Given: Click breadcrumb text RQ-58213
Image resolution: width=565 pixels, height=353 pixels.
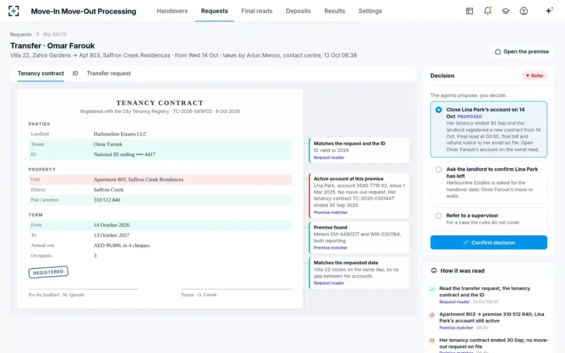Looking at the screenshot, I should [55, 34].
